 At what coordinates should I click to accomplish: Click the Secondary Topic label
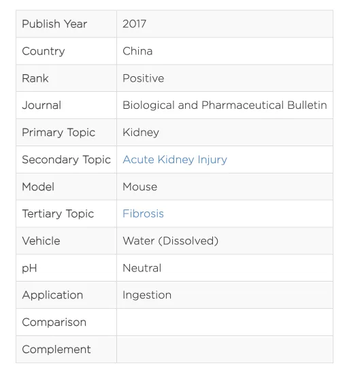tap(67, 160)
